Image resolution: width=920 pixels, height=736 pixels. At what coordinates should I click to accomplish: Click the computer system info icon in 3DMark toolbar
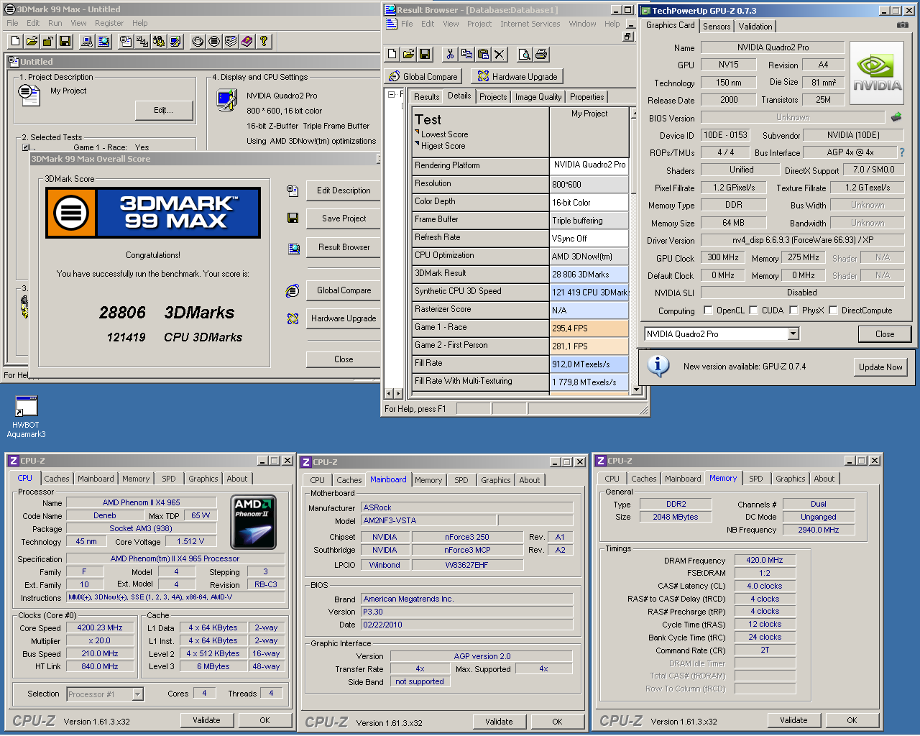[87, 42]
